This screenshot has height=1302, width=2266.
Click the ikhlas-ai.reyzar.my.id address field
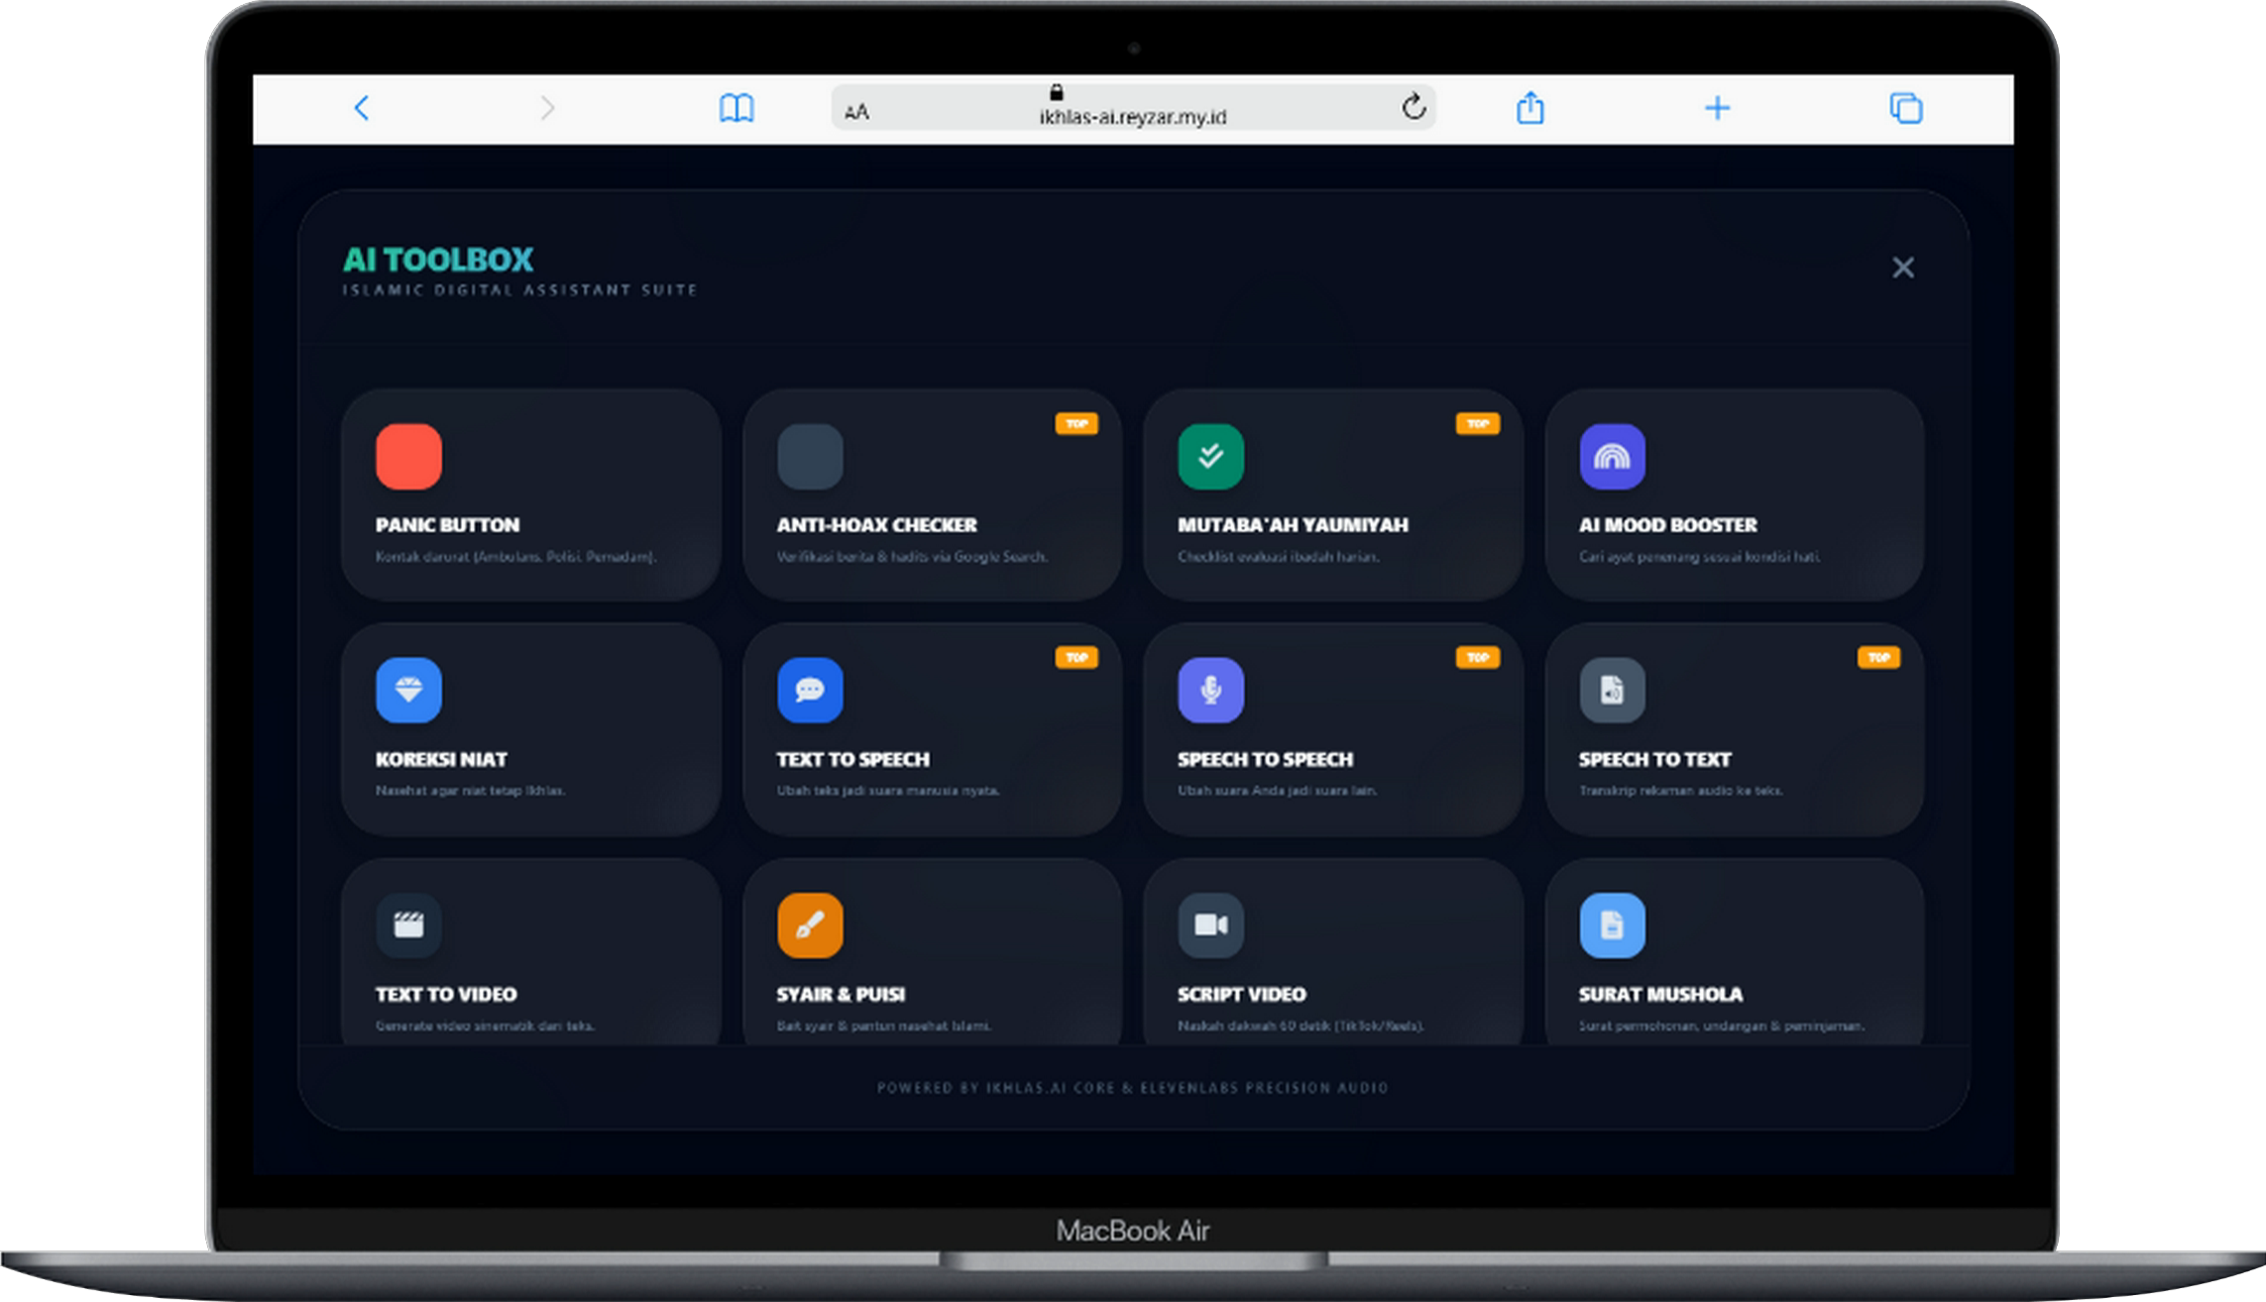click(1132, 116)
